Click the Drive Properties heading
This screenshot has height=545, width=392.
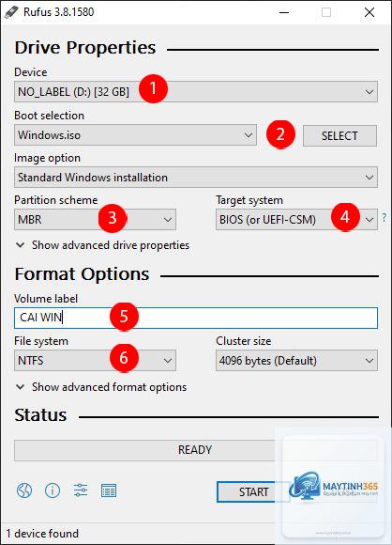click(85, 48)
